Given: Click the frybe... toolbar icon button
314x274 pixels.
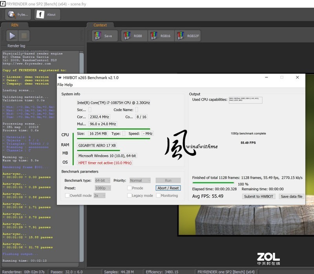Looking at the screenshot, I should tap(18, 15).
